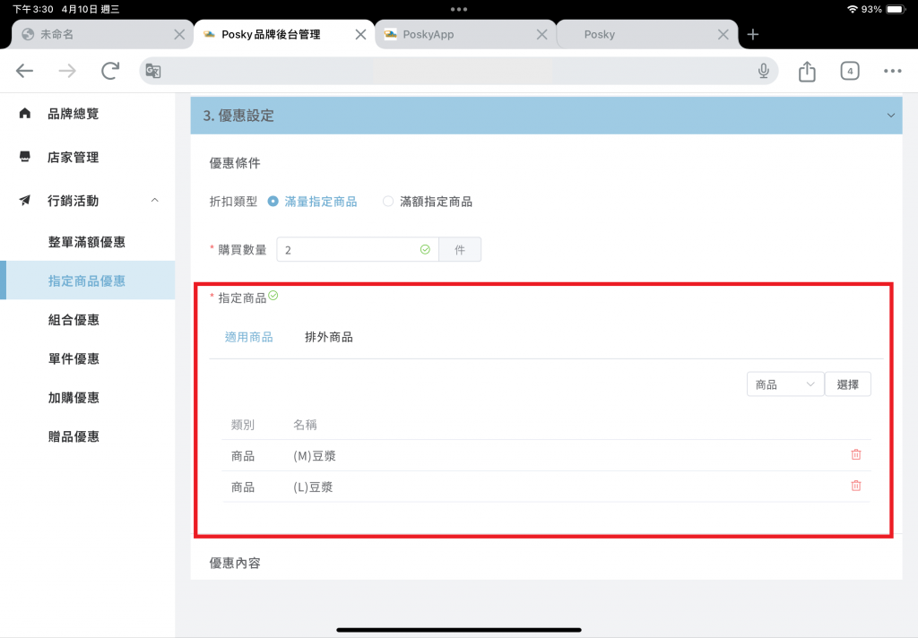Click the (M)豆漿 product name

point(315,456)
